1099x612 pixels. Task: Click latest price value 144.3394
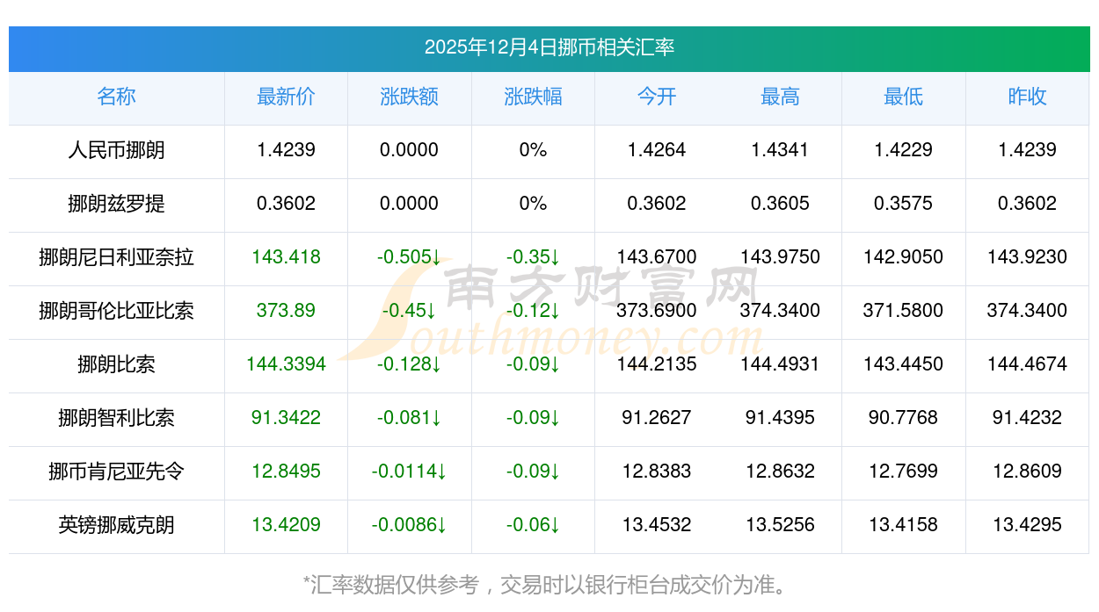point(286,364)
